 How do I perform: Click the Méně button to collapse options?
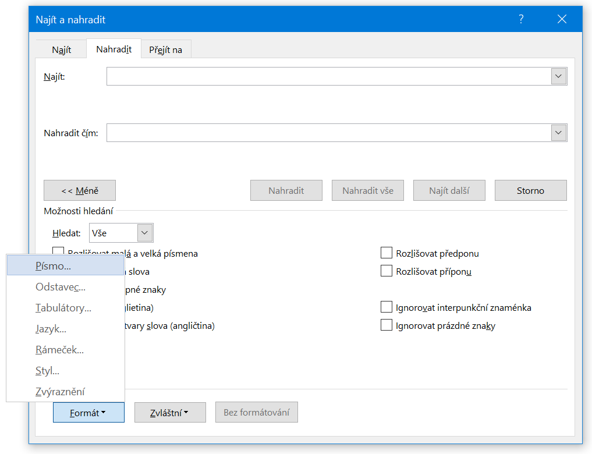coord(80,190)
